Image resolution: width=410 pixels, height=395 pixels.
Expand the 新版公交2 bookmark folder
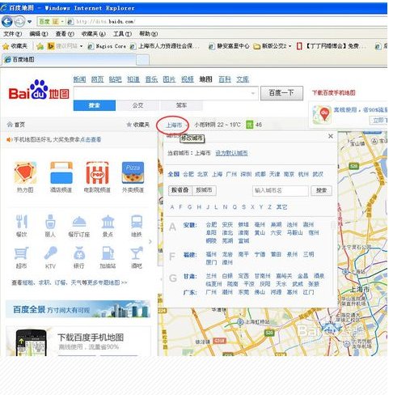click(273, 46)
